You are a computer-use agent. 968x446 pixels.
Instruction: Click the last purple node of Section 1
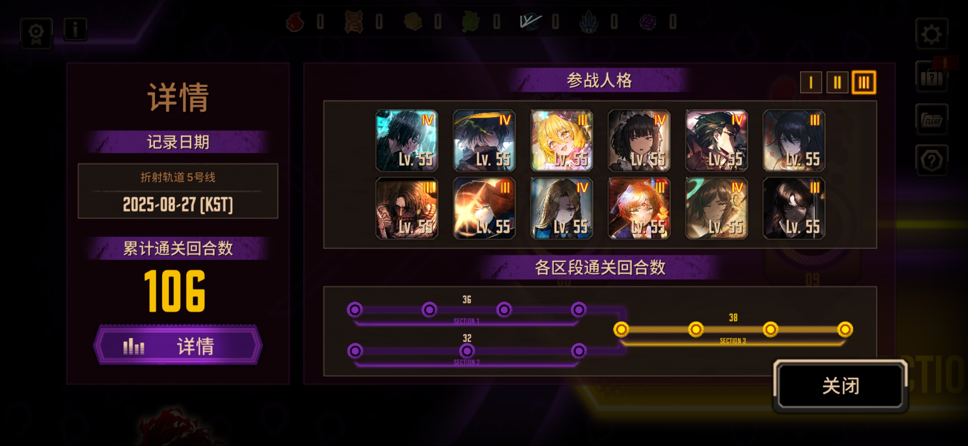click(x=579, y=309)
